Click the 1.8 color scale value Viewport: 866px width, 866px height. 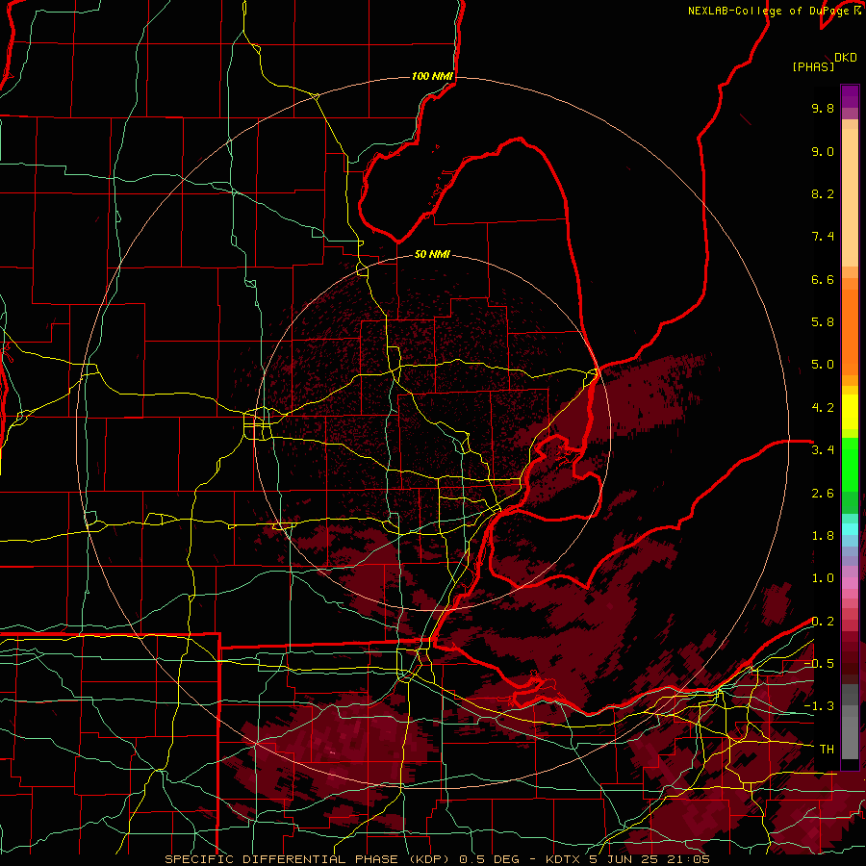coord(823,536)
